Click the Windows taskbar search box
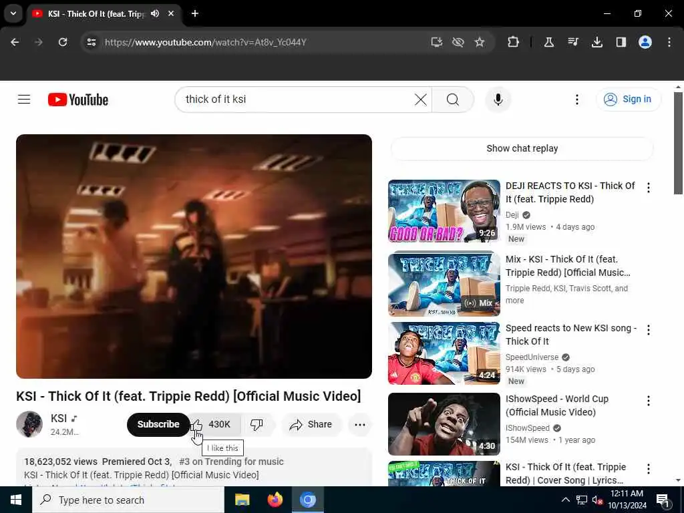Image resolution: width=684 pixels, height=513 pixels. (128, 500)
